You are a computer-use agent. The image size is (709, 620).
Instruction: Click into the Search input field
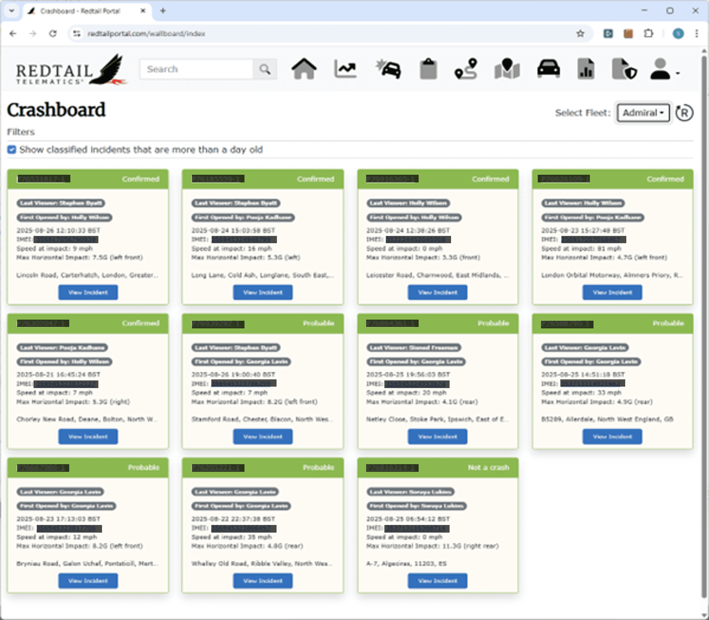197,69
